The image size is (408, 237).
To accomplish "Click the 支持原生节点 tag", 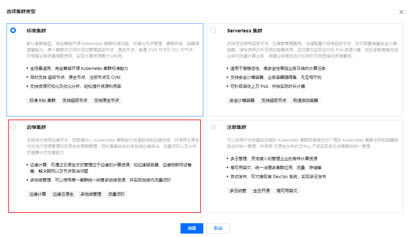I will [107, 101].
